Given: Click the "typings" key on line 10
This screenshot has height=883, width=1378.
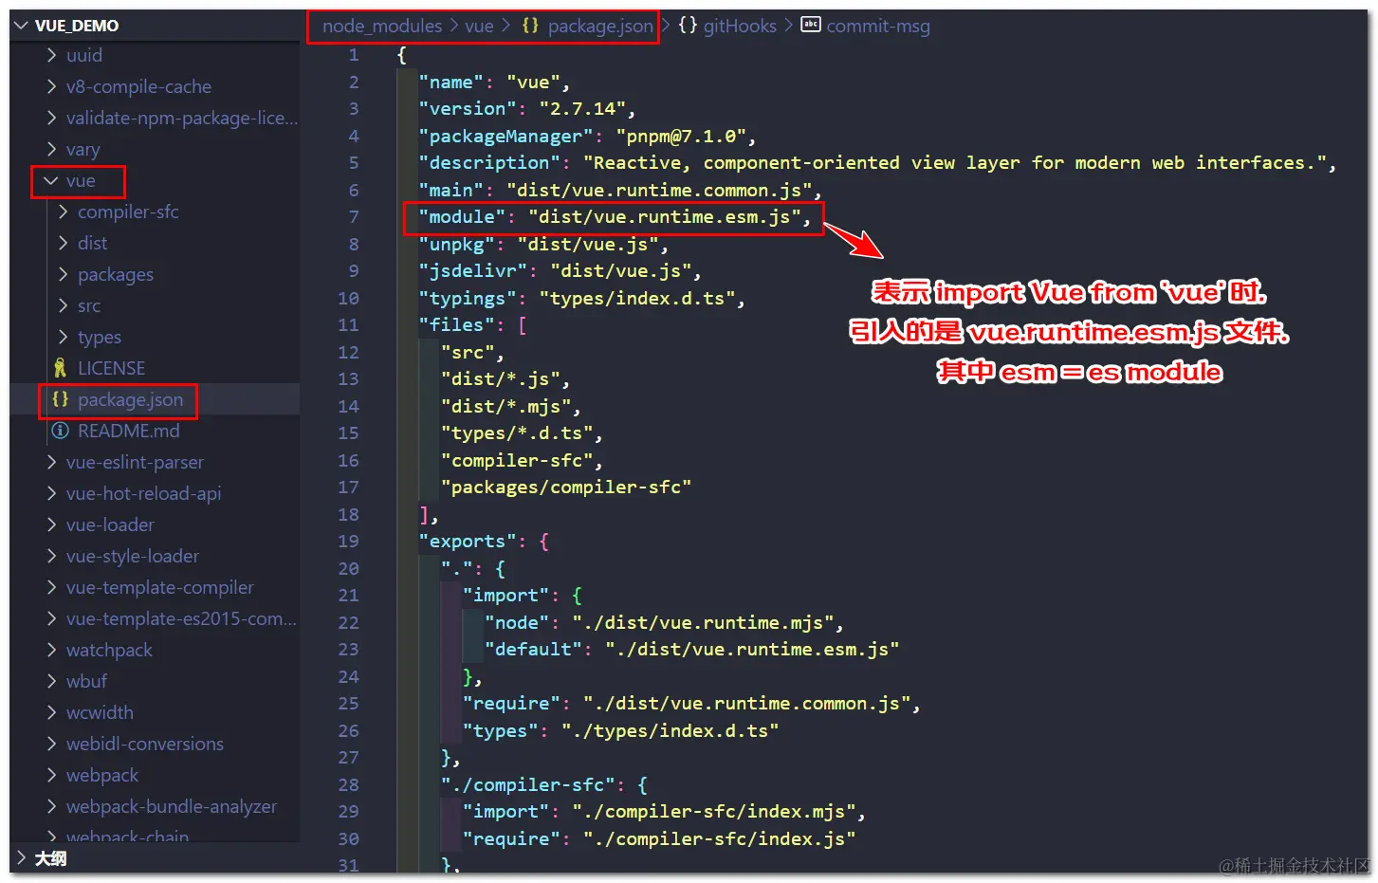Looking at the screenshot, I should (x=467, y=298).
